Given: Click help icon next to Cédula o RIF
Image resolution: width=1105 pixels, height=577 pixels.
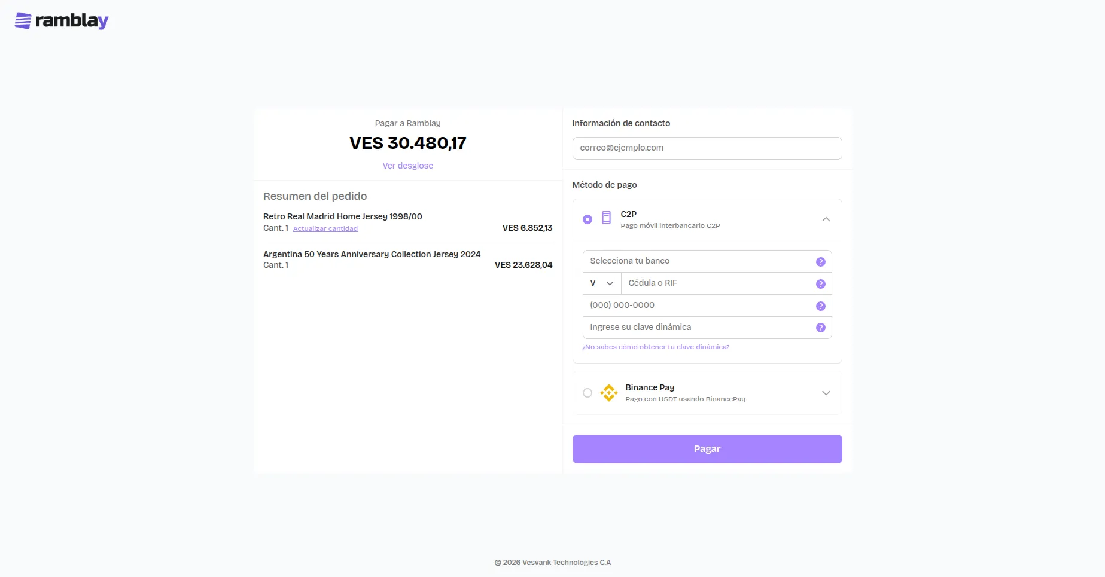Looking at the screenshot, I should pos(820,284).
